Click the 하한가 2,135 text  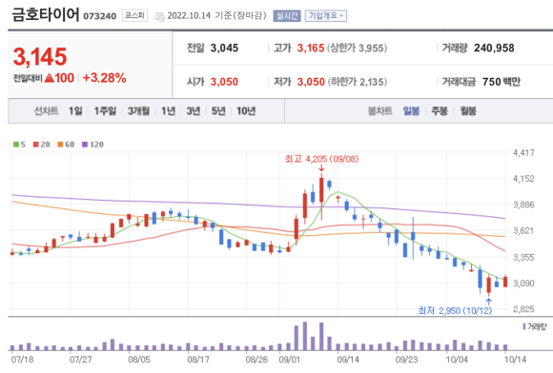(x=358, y=82)
